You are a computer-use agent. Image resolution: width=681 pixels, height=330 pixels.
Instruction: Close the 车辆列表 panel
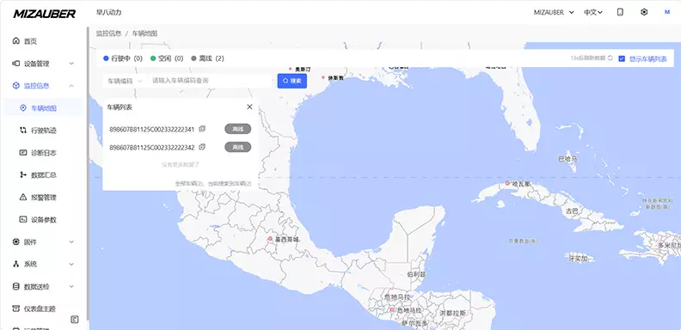click(x=249, y=107)
